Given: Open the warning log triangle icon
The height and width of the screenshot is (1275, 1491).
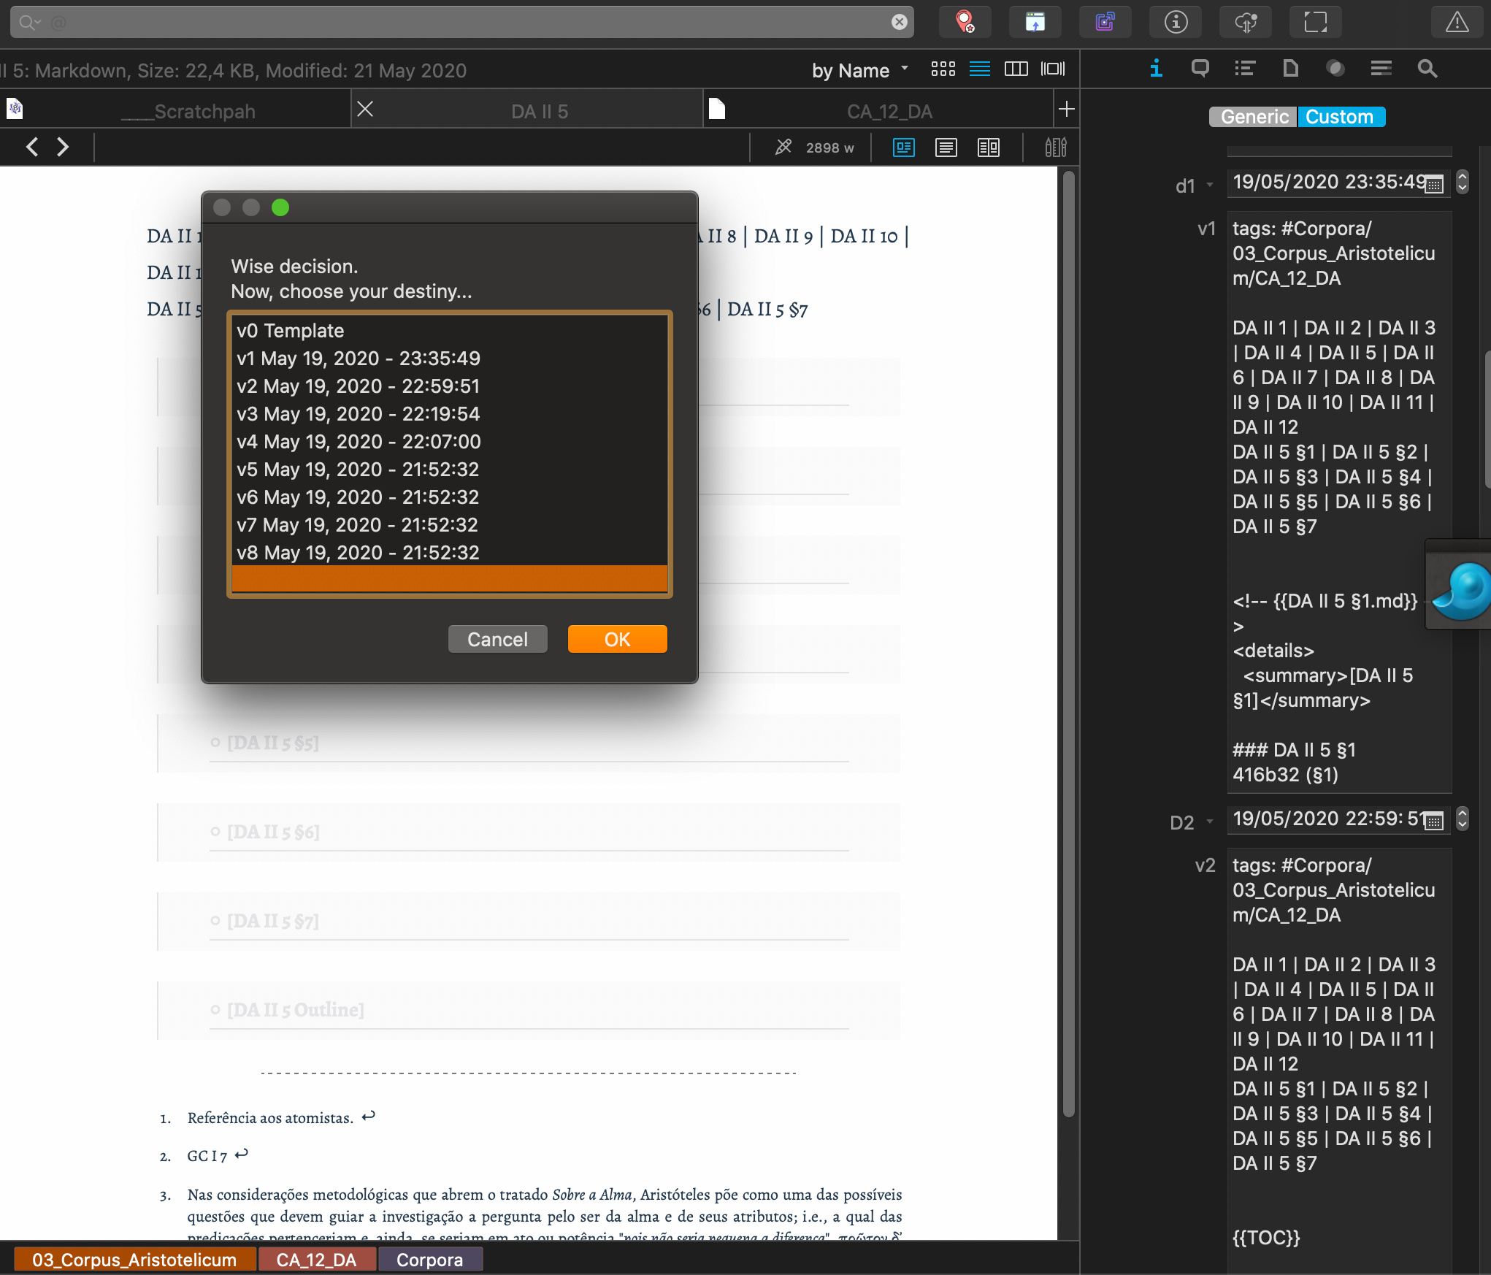Looking at the screenshot, I should [x=1457, y=23].
